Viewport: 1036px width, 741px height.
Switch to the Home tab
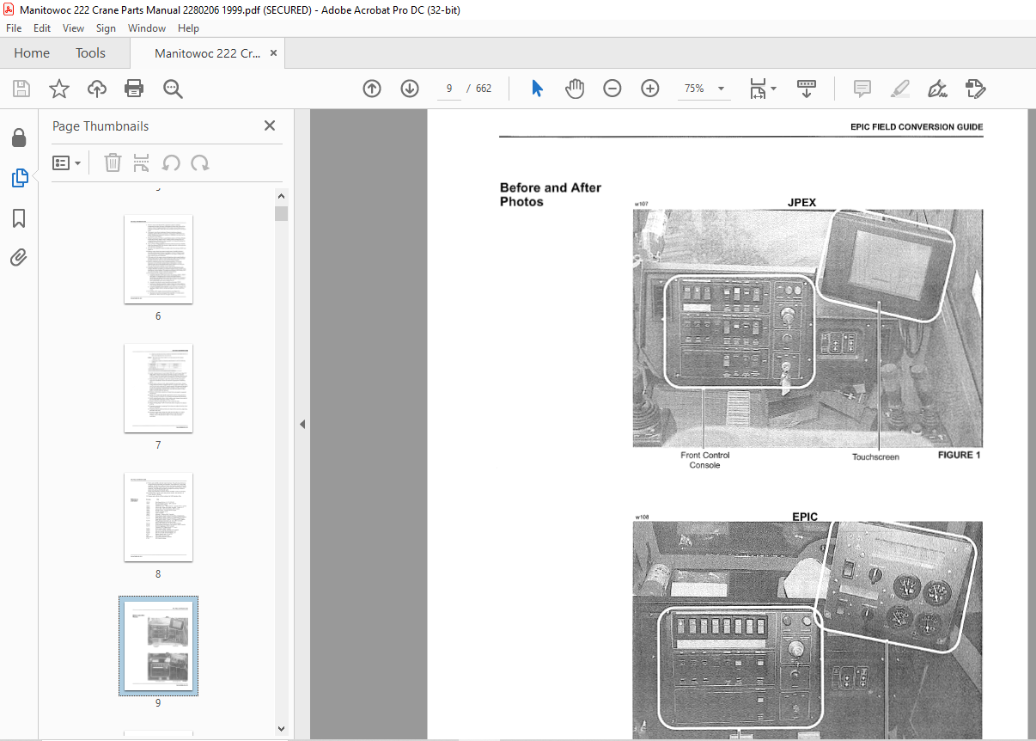coord(32,53)
